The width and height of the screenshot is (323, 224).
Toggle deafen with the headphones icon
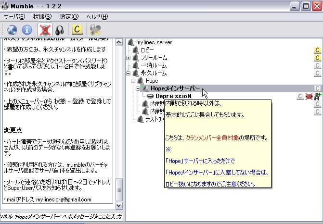tap(60, 30)
